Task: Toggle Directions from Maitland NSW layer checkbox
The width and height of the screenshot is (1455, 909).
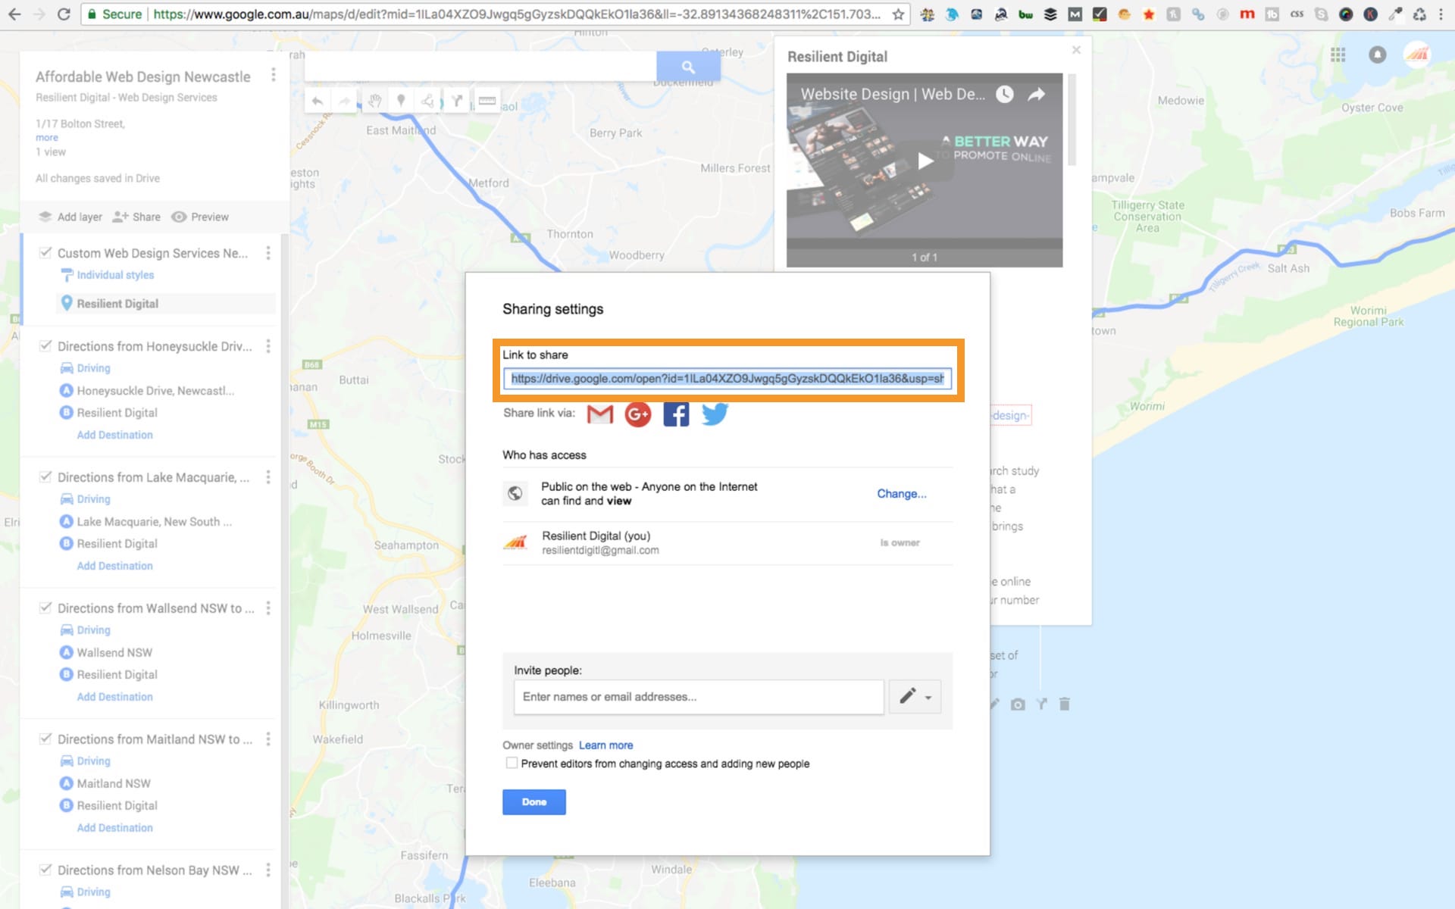Action: tap(45, 739)
